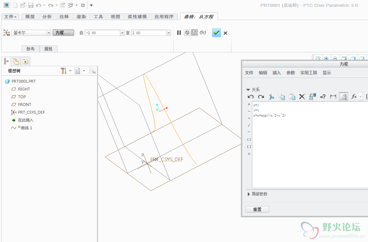Accept the curve with green checkmark
Viewport: 368px width, 242px height.
pos(217,33)
